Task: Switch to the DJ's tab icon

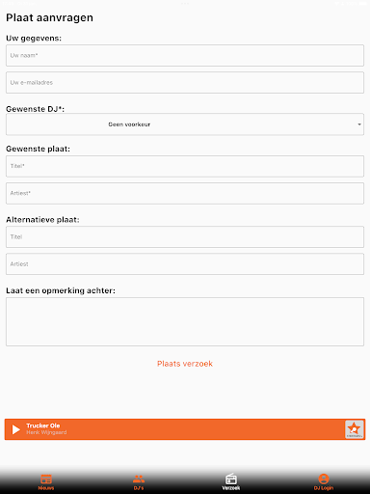Action: click(x=139, y=480)
